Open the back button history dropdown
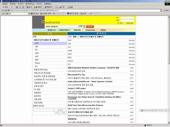This screenshot has height=127, width=170. tap(9, 7)
